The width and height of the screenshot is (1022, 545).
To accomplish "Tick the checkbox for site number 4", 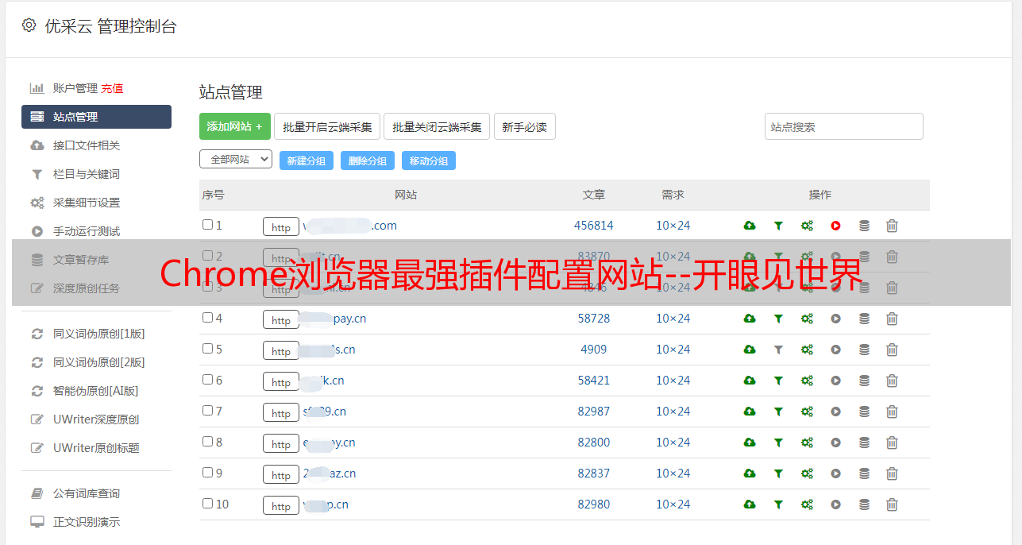I will [207, 318].
